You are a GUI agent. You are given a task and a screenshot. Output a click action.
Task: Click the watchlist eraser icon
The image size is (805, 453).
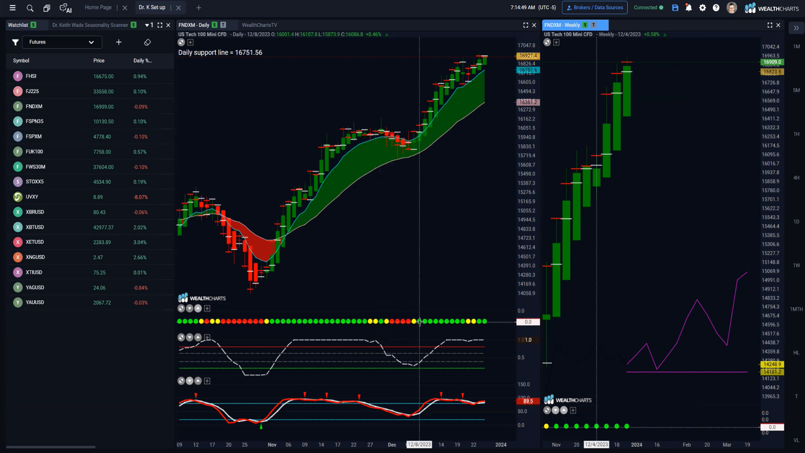click(x=147, y=42)
